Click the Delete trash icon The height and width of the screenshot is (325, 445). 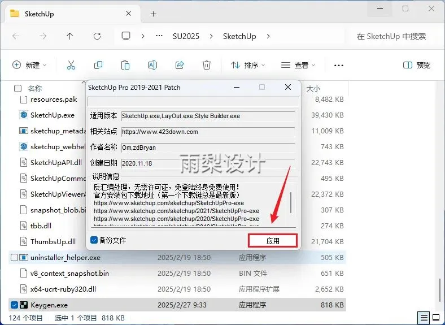(207, 65)
